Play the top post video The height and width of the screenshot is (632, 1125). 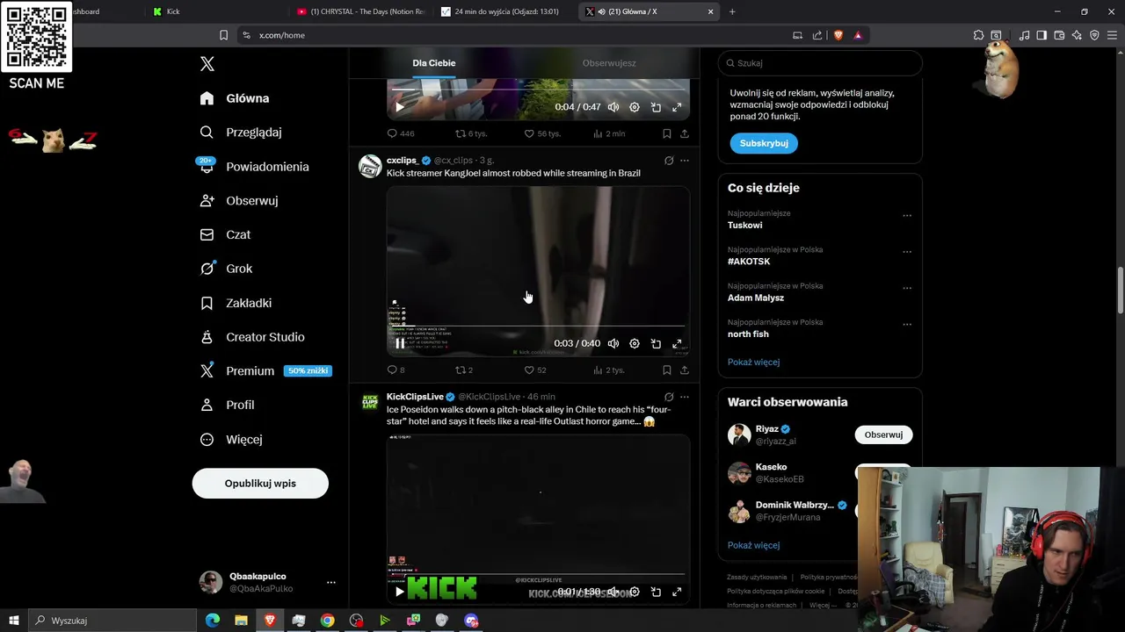point(400,107)
